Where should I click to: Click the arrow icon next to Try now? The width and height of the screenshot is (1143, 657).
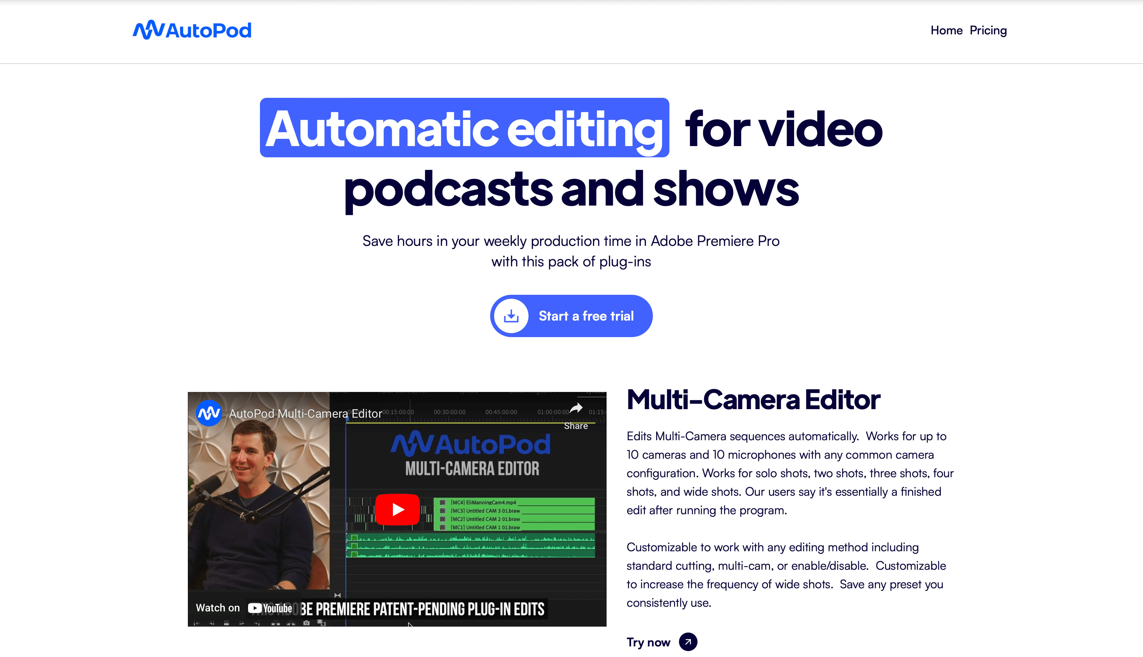click(688, 642)
